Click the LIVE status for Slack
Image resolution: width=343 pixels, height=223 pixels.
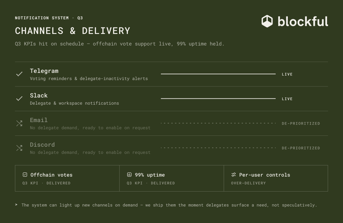click(287, 99)
